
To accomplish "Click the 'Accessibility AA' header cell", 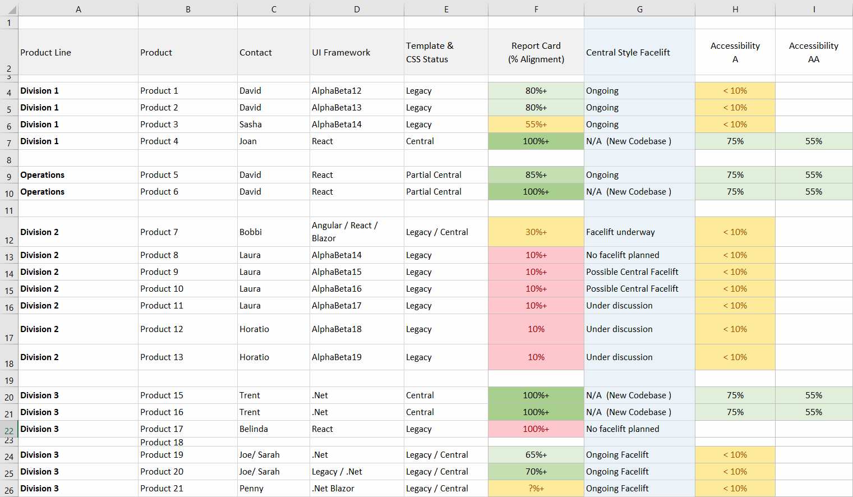I will [x=814, y=52].
